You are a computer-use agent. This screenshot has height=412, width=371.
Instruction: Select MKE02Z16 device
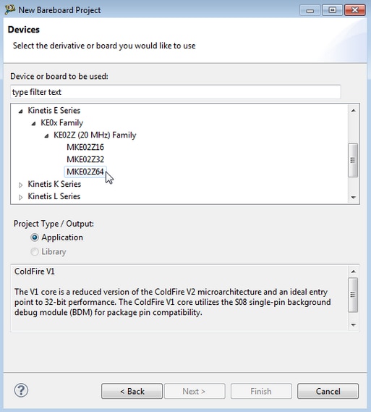coord(85,147)
